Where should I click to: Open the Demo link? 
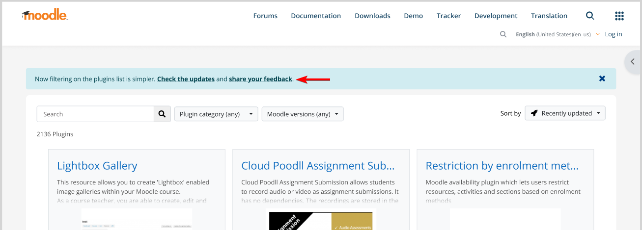click(x=414, y=16)
